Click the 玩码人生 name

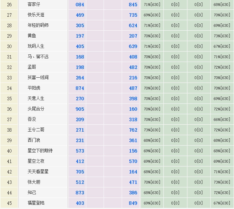pyautogui.click(x=36, y=46)
